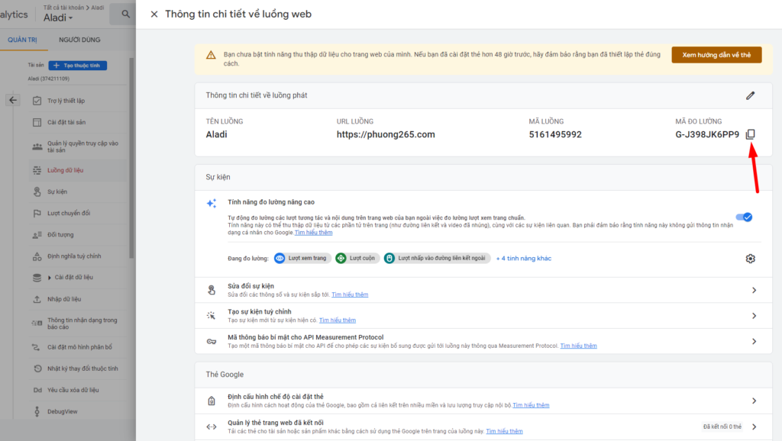This screenshot has height=441, width=782.
Task: Close the web stream details panel
Action: [154, 14]
